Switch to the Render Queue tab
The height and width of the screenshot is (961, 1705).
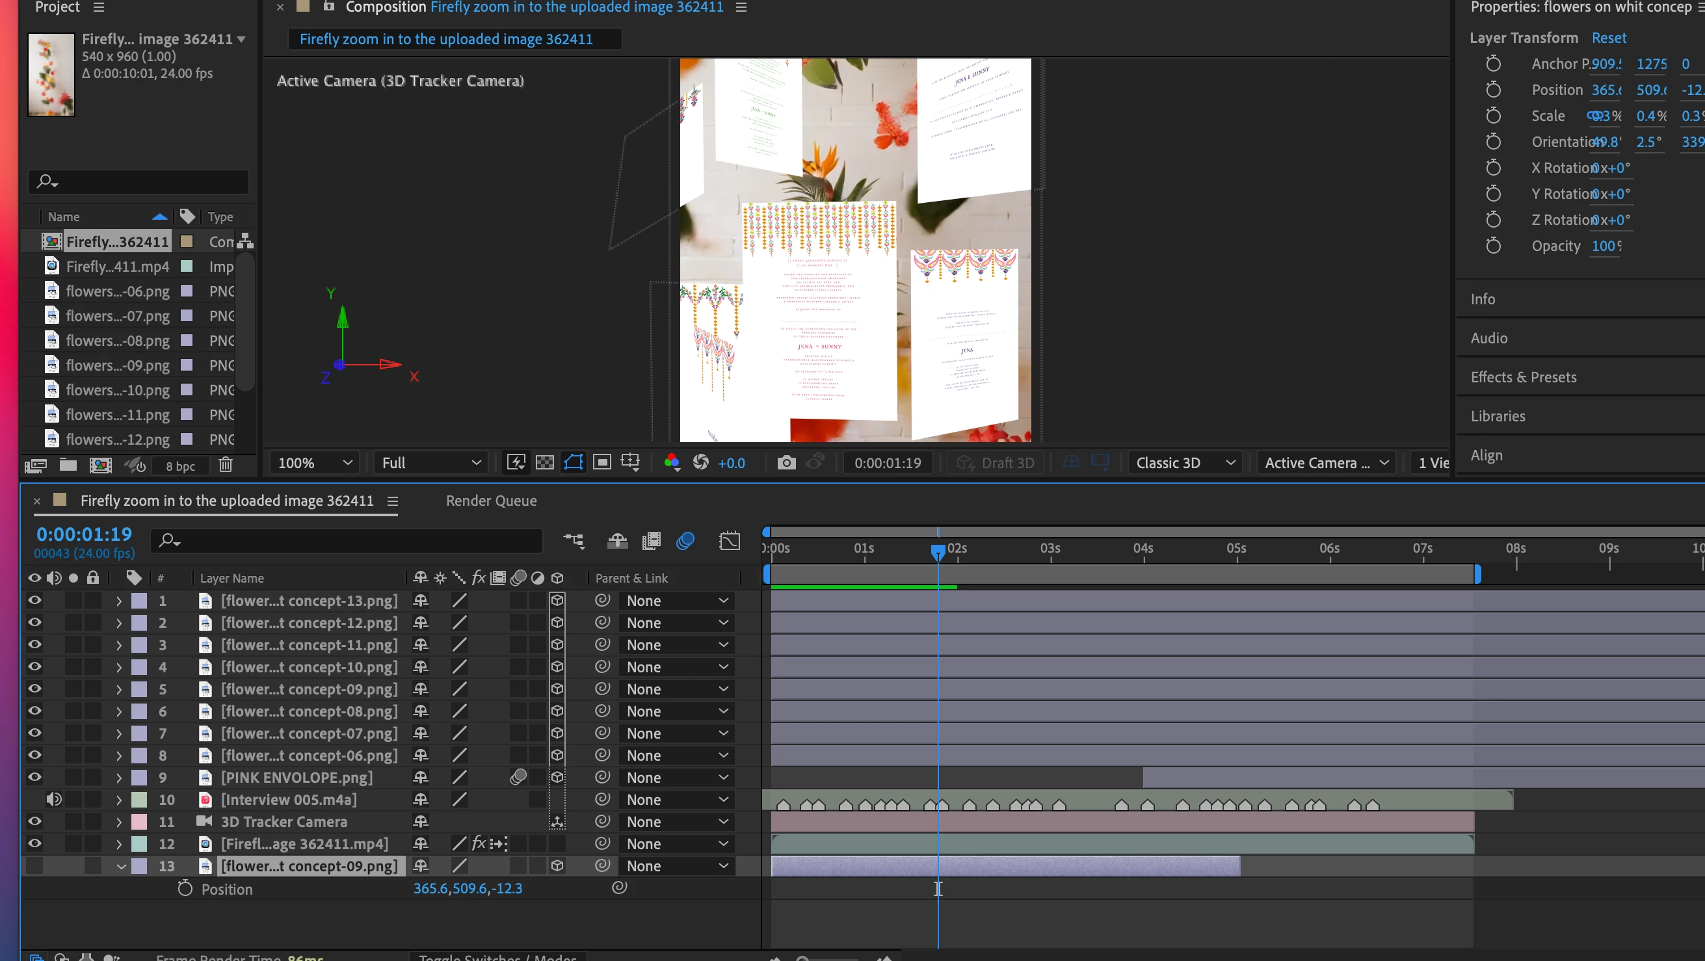click(491, 501)
